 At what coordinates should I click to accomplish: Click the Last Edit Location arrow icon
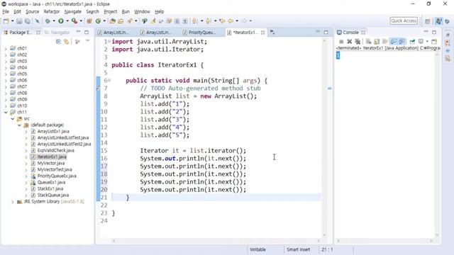222,21
